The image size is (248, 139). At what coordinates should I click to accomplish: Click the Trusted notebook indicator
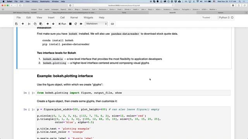click(x=206, y=17)
